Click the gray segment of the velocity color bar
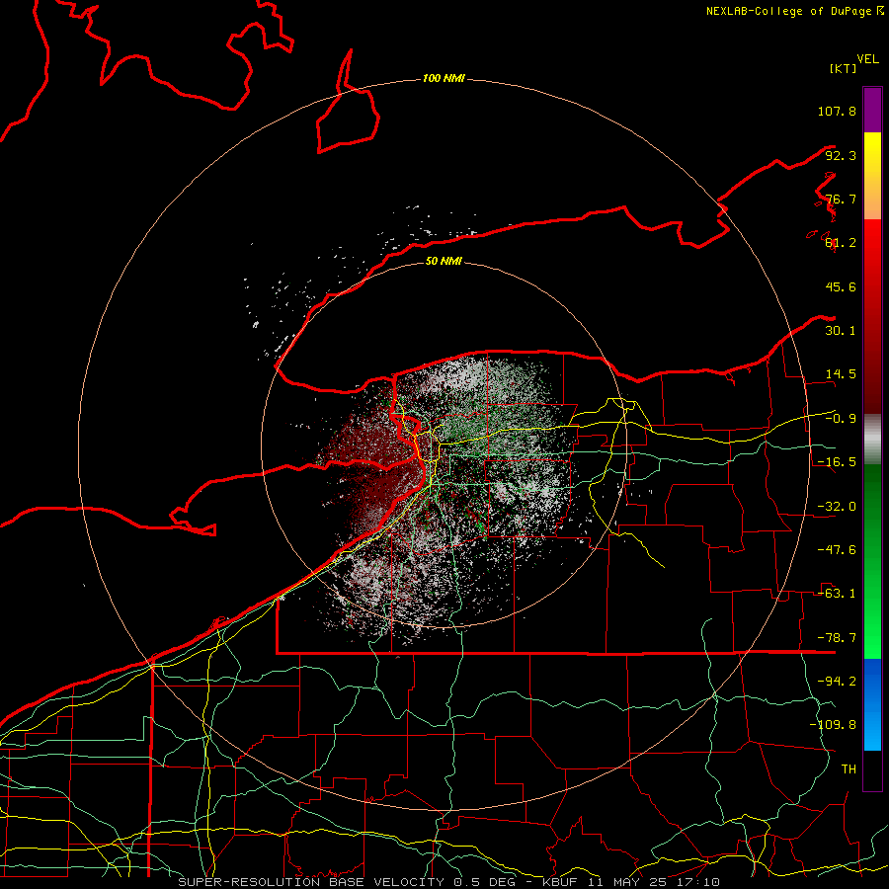889x889 pixels. click(x=872, y=440)
